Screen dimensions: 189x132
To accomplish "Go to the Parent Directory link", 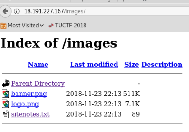I will (38, 83).
